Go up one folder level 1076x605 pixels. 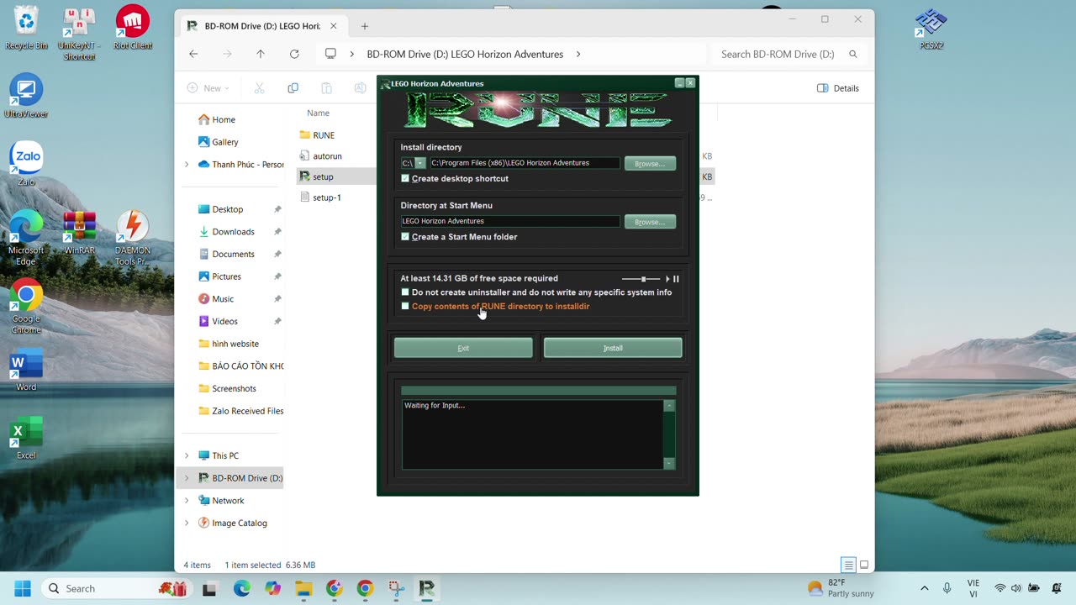pyautogui.click(x=261, y=54)
